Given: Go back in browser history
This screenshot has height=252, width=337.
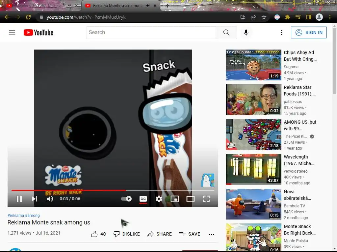Looking at the screenshot, I should tap(7, 17).
